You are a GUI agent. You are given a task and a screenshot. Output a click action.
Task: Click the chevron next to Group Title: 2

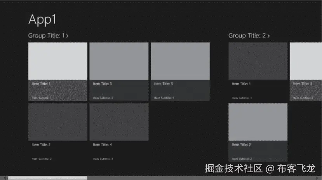[268, 36]
